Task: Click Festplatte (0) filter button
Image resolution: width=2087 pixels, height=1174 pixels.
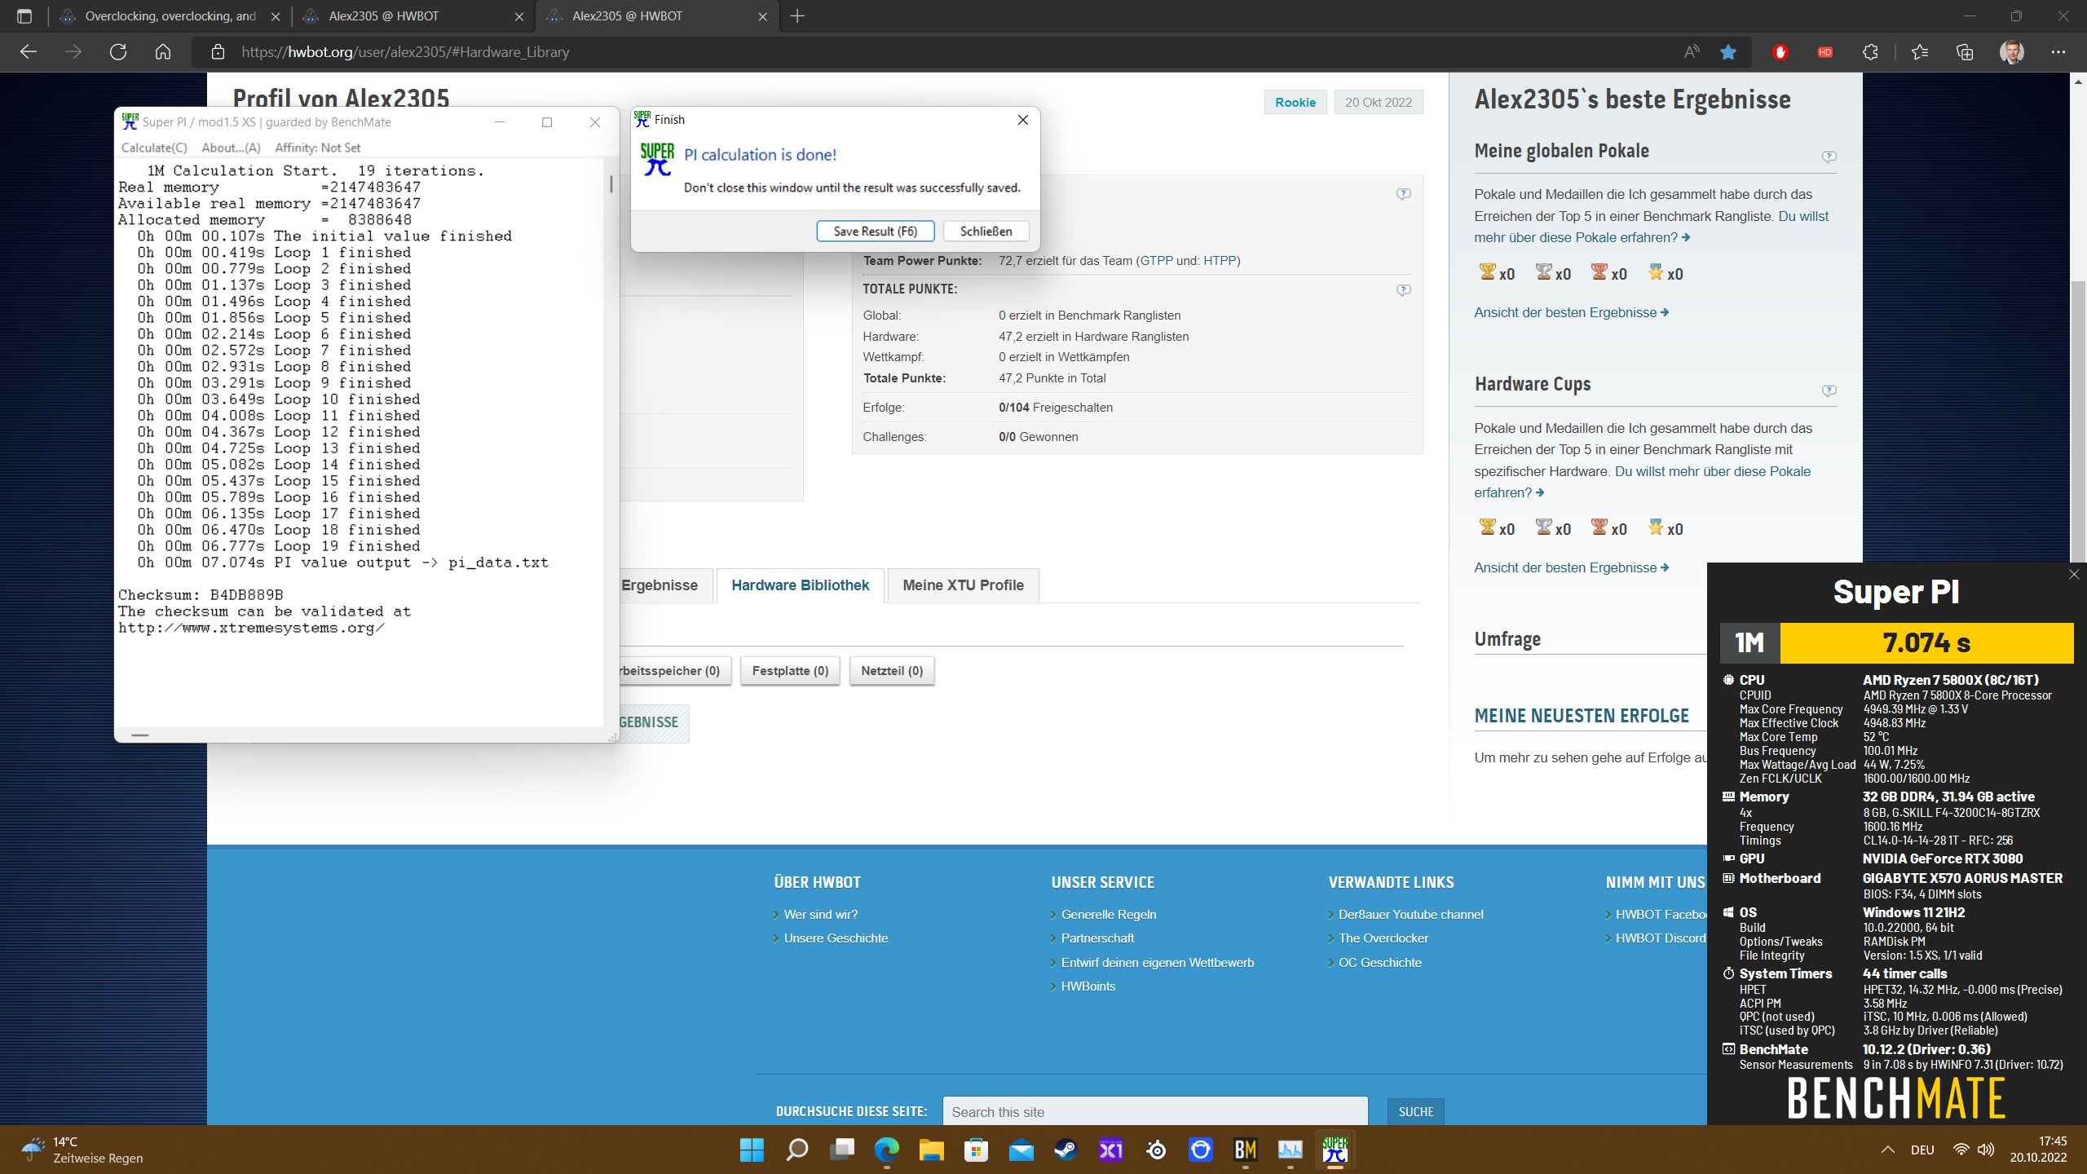Action: 790,671
